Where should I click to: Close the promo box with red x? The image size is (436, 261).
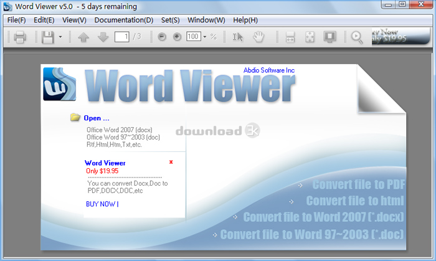click(171, 162)
